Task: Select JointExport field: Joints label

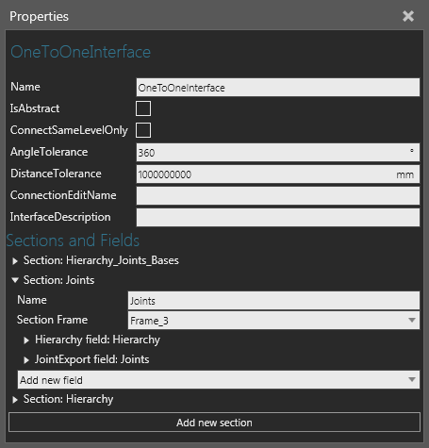Action: (91, 359)
